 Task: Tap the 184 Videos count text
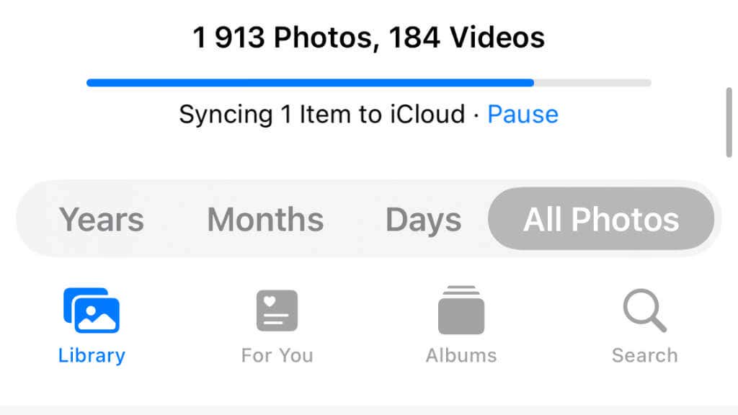tap(467, 37)
